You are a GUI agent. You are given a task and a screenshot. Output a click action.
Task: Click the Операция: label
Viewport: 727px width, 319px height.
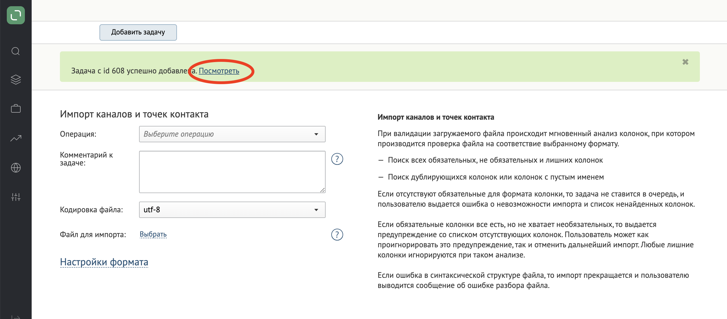pyautogui.click(x=78, y=134)
